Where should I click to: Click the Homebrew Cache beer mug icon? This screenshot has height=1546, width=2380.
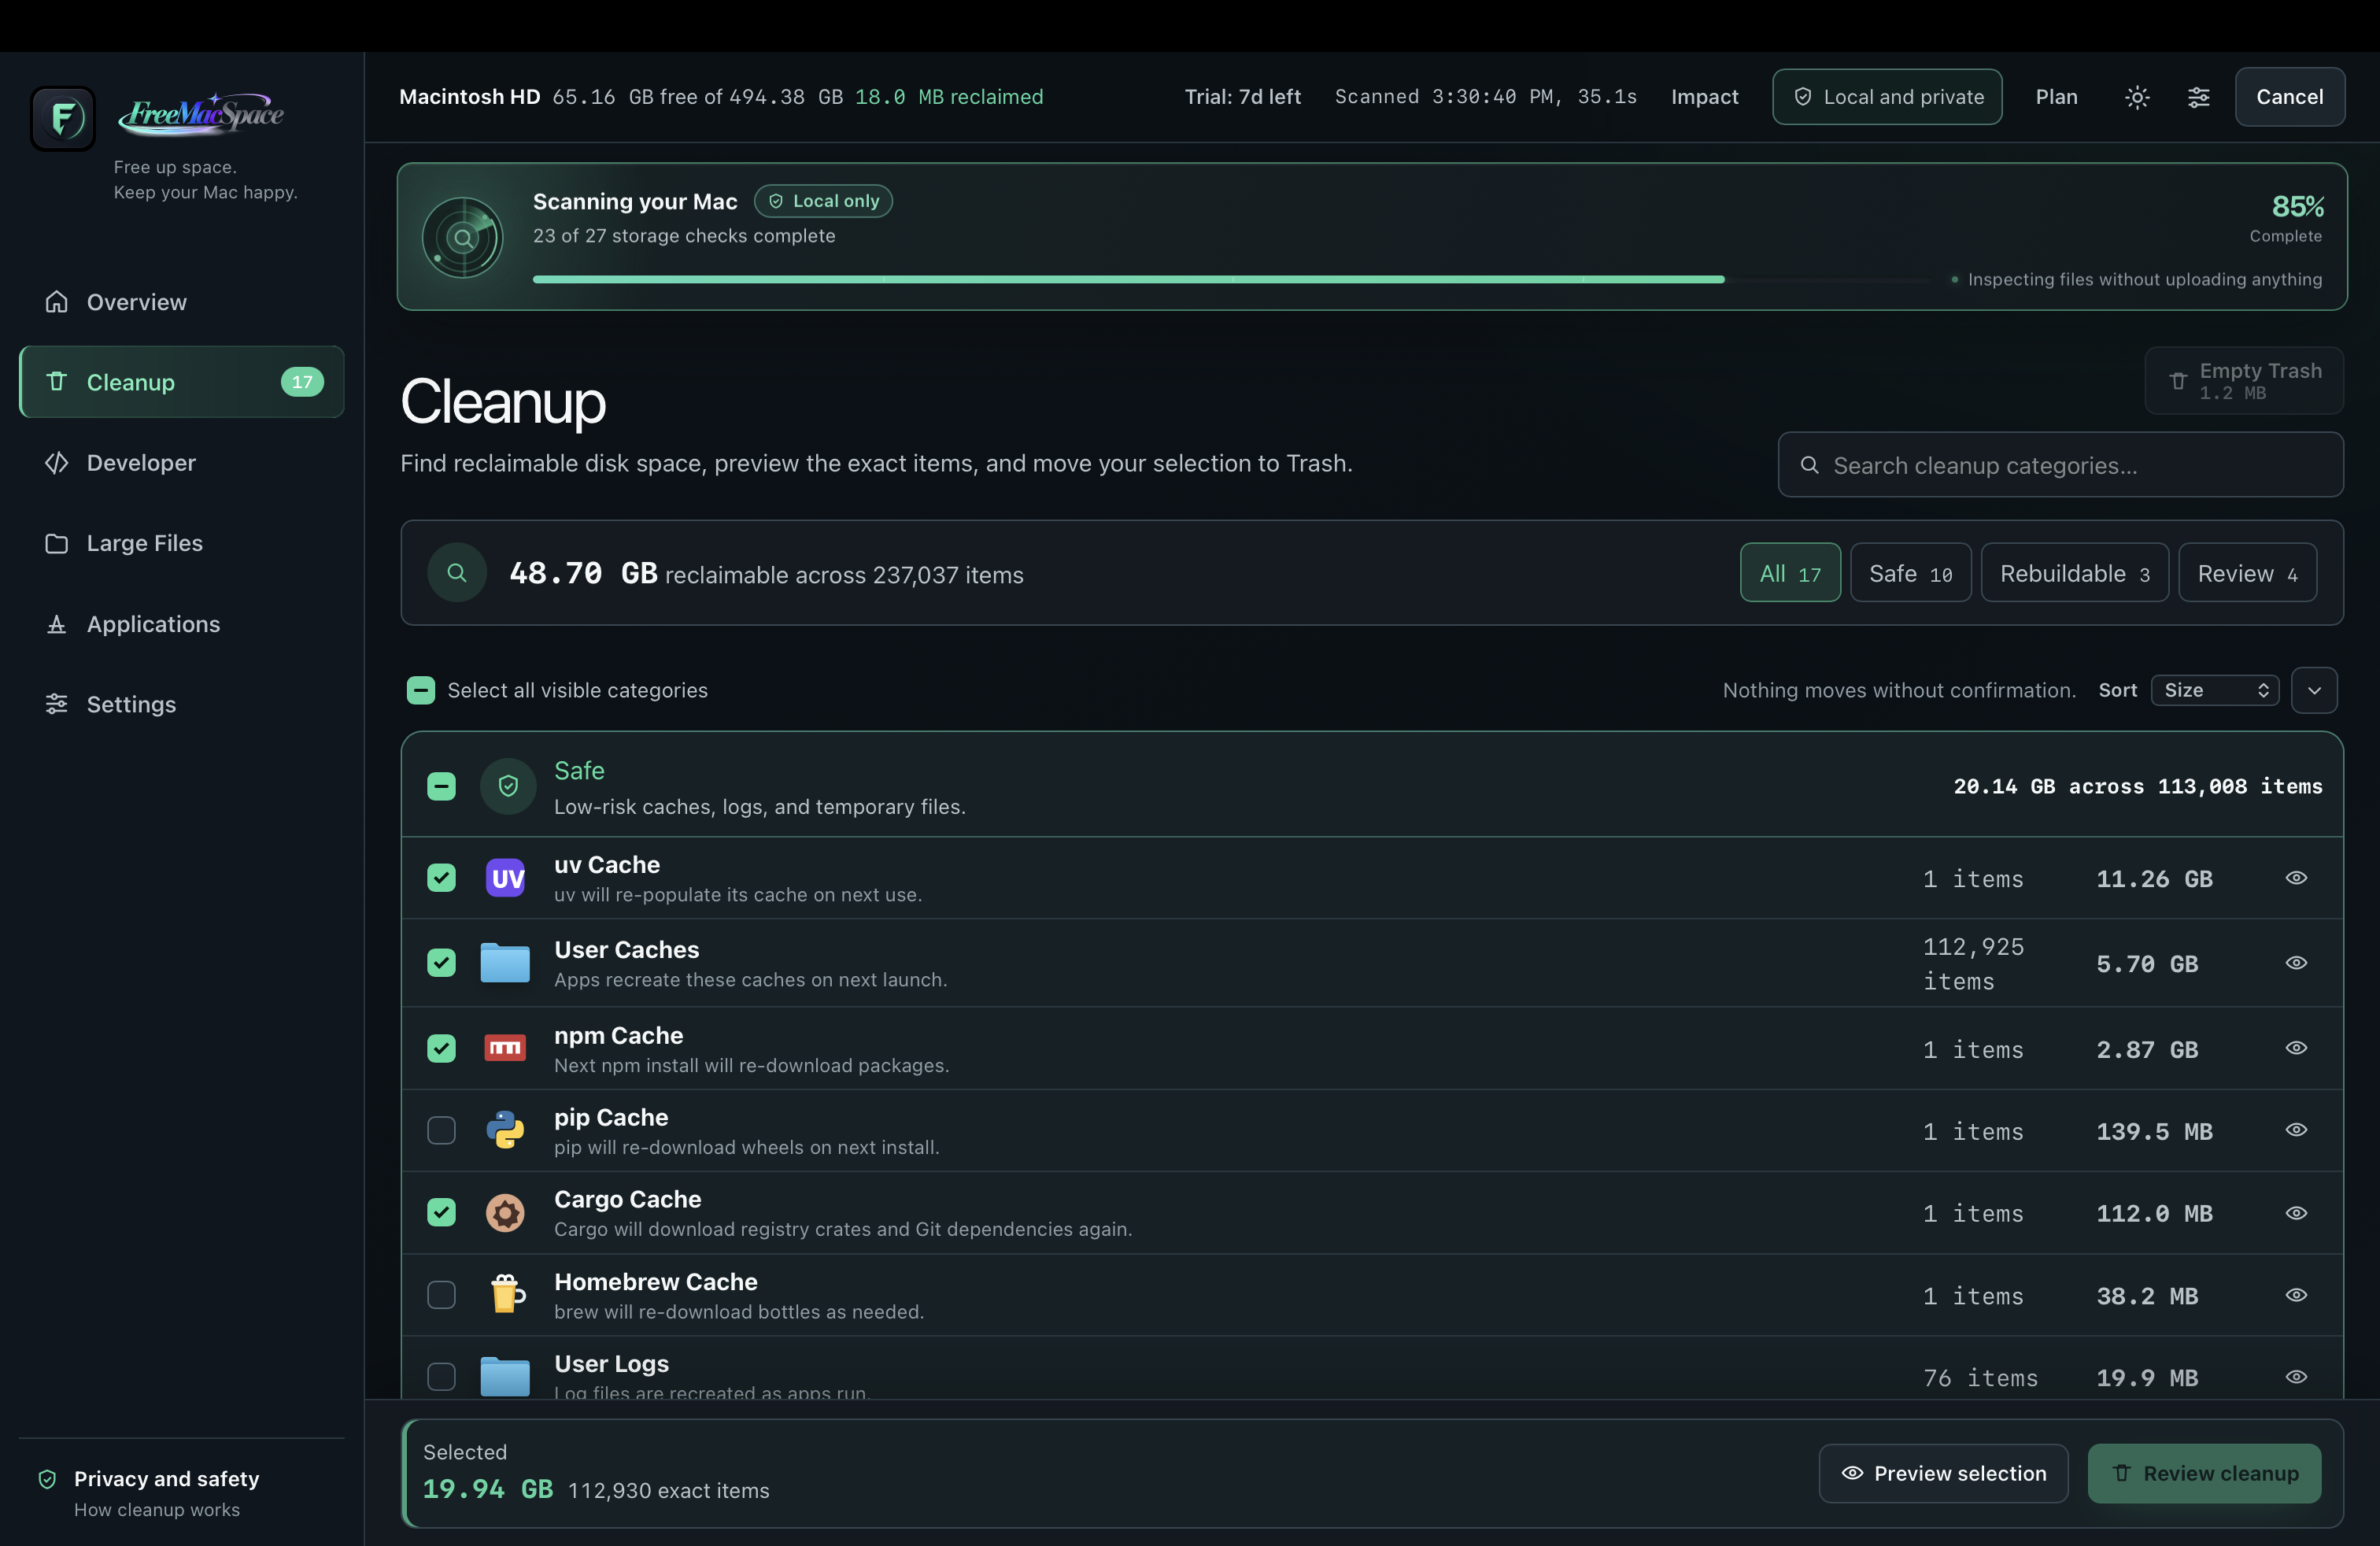point(507,1294)
